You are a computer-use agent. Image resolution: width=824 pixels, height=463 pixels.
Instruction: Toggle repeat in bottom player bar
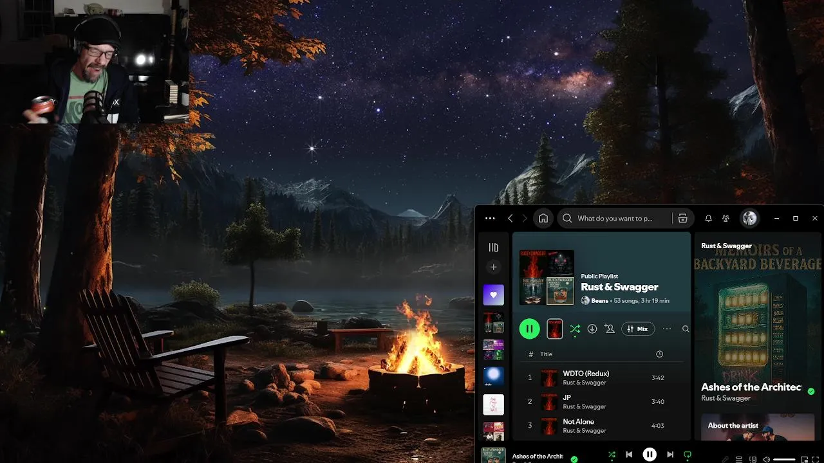coord(688,455)
